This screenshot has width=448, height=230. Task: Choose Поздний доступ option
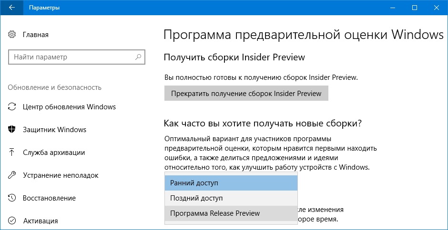click(x=231, y=198)
